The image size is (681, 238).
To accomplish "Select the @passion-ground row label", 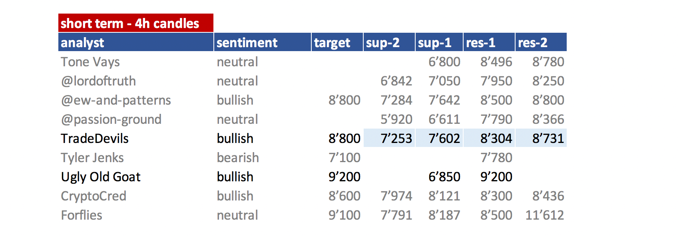I will click(x=111, y=119).
